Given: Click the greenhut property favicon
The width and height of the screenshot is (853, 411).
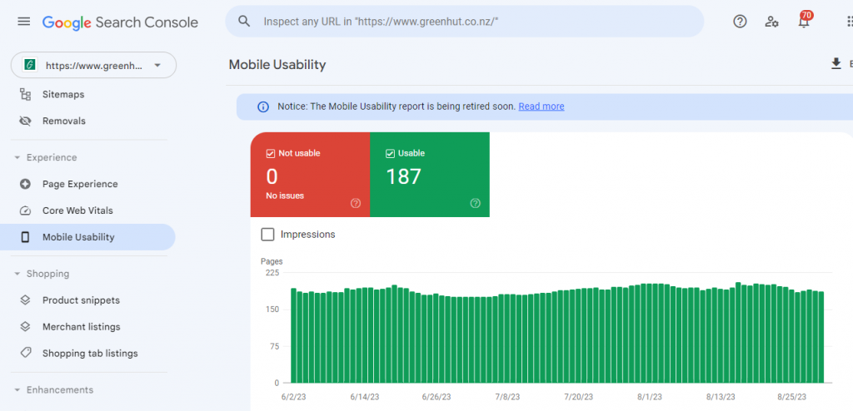Looking at the screenshot, I should tap(29, 65).
